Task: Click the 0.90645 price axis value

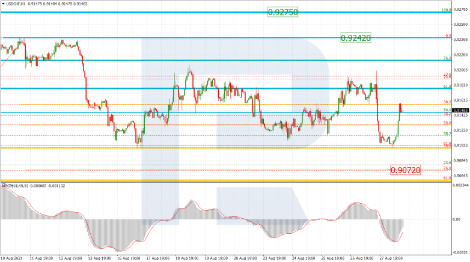Action: pos(460,175)
